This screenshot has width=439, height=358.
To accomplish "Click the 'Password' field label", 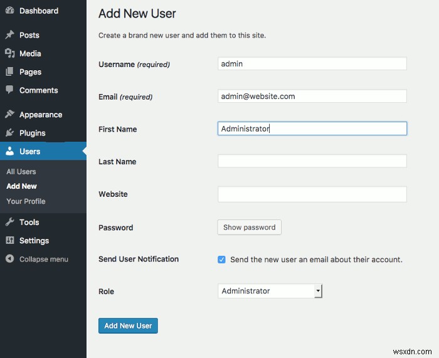I will [115, 228].
